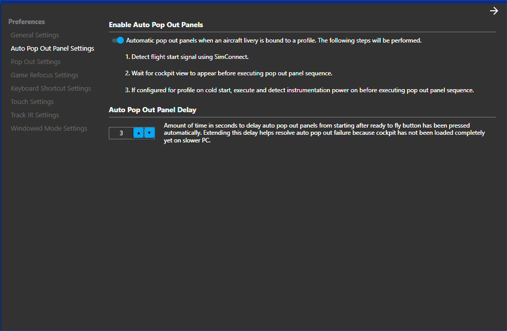Click the Auto Pop Out Panel Delay heading
Screen dimensions: 507x331
(152, 110)
